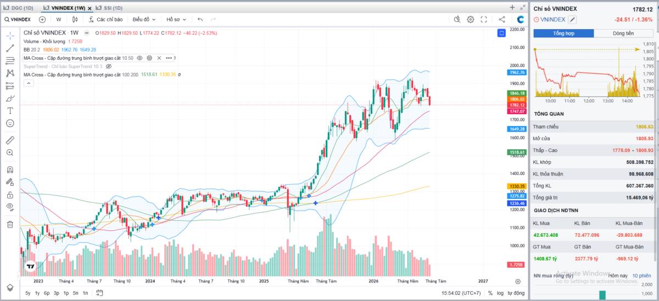Switch to the DGC (1D) tab
Screen dimensions: 659x301
(19, 8)
